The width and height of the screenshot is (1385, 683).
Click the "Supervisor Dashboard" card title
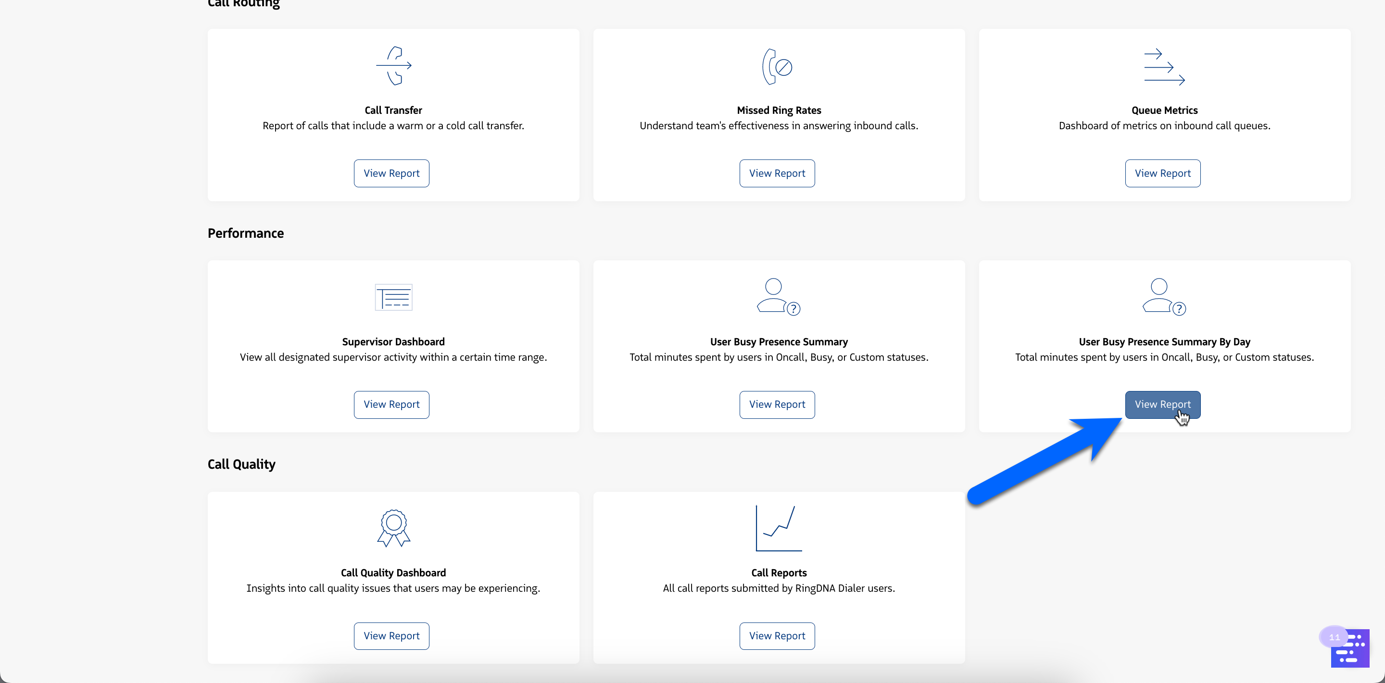pyautogui.click(x=393, y=341)
